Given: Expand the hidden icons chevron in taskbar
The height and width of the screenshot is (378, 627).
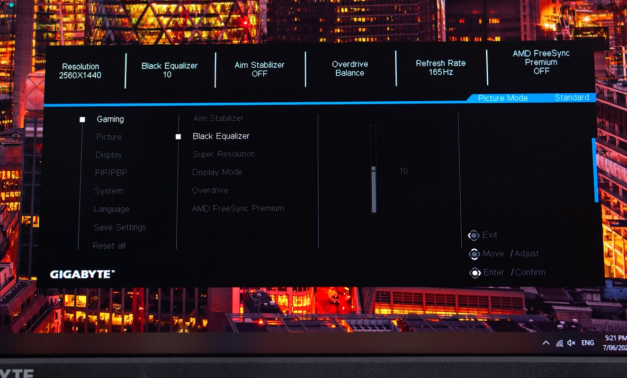Looking at the screenshot, I should point(546,342).
